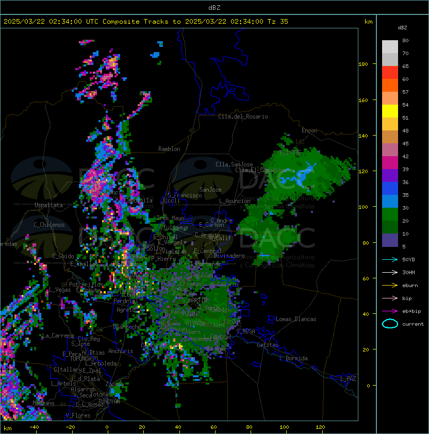Click the Divisadero map label
This screenshot has height=434, width=429.
(x=229, y=256)
